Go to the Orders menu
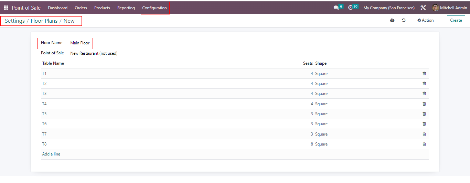Viewport: 470px width, 183px height. tap(81, 8)
